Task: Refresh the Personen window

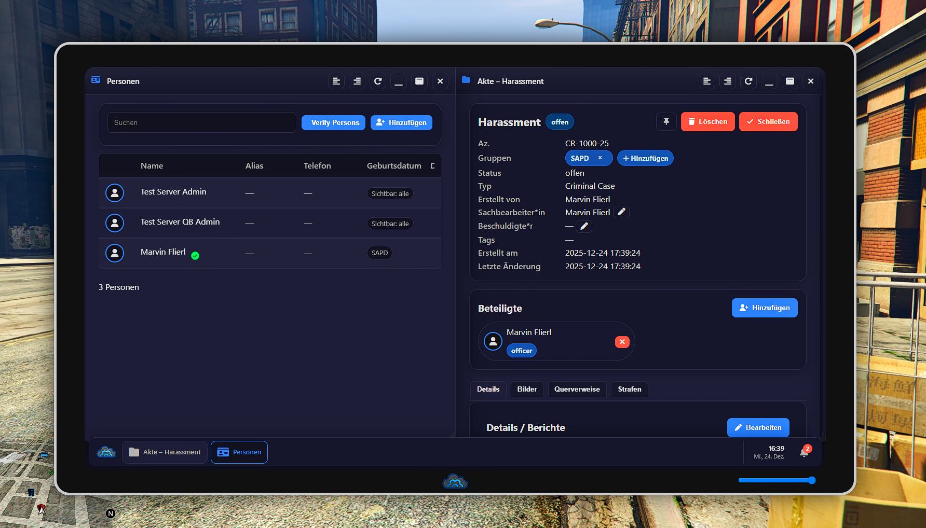Action: point(378,81)
